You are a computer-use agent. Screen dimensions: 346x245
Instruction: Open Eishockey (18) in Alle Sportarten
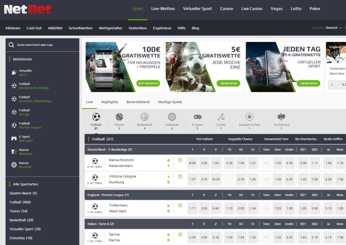21,238
